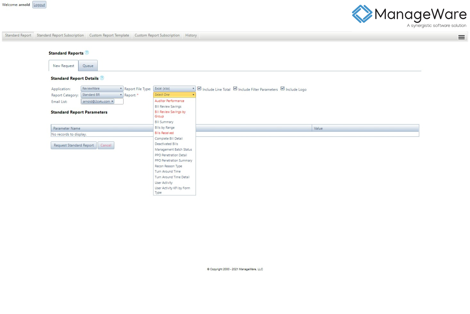The height and width of the screenshot is (314, 470).
Task: Click the copyright 2000 - 2021 ManageWare text
Action: (x=235, y=269)
